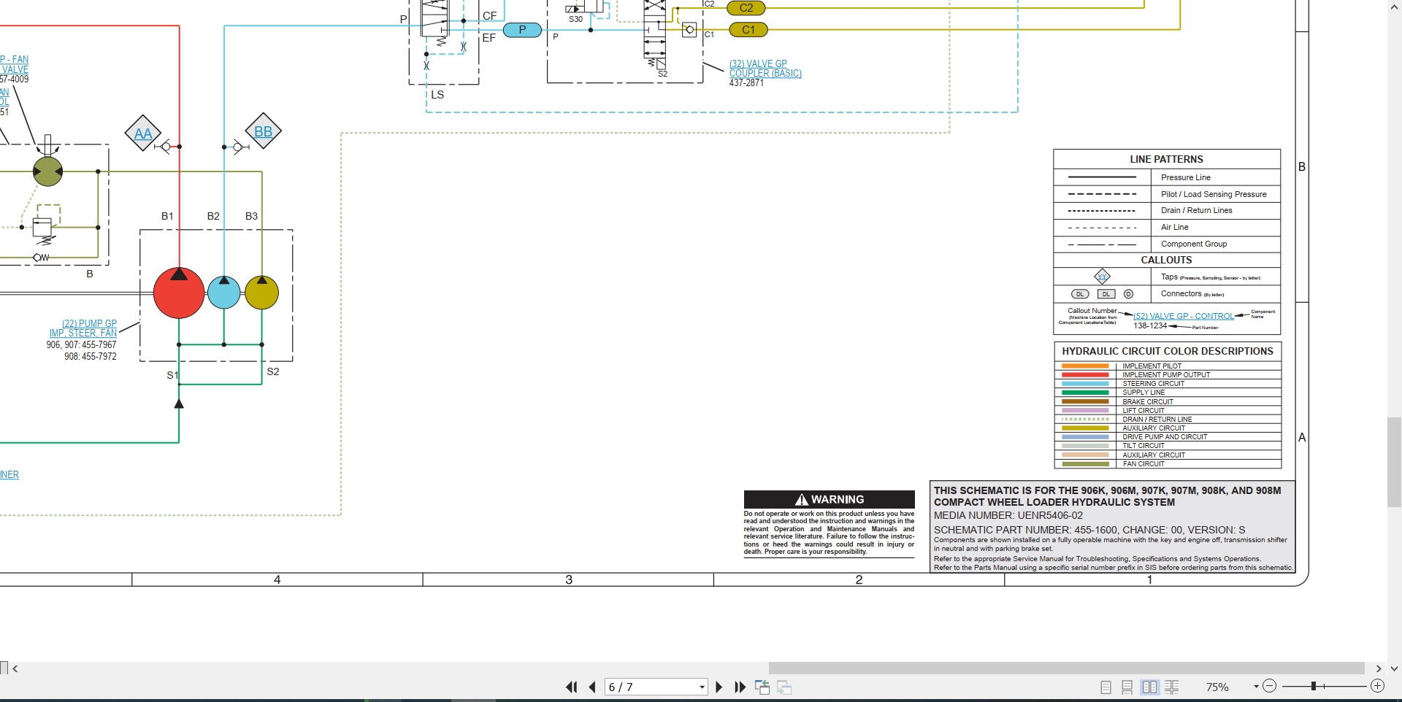Select continuous facing page view
The height and width of the screenshot is (702, 1402).
tap(1172, 687)
